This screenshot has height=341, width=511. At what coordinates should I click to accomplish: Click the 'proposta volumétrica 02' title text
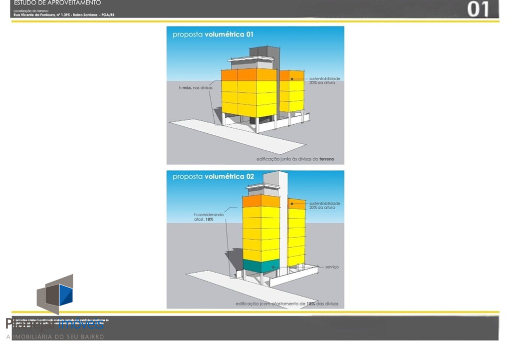click(213, 177)
